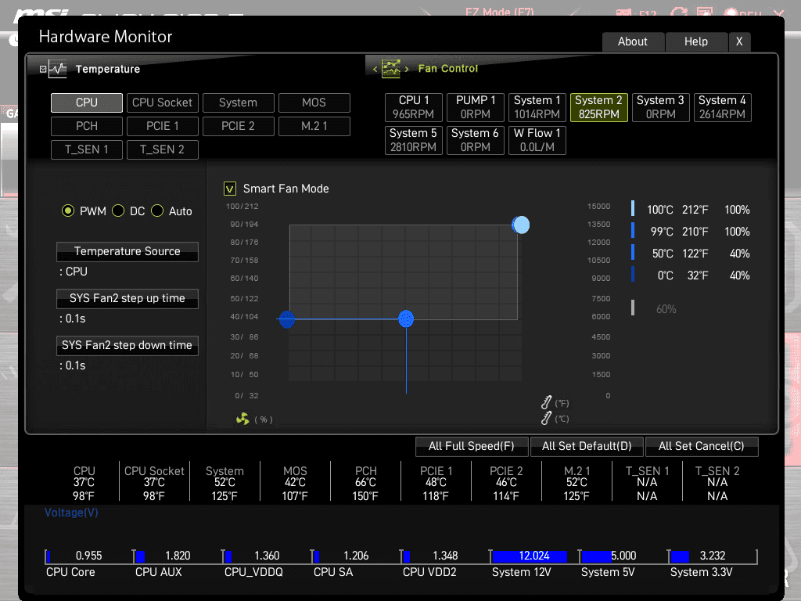This screenshot has height=601, width=801.
Task: Select the MOS temperature button
Action: (314, 103)
